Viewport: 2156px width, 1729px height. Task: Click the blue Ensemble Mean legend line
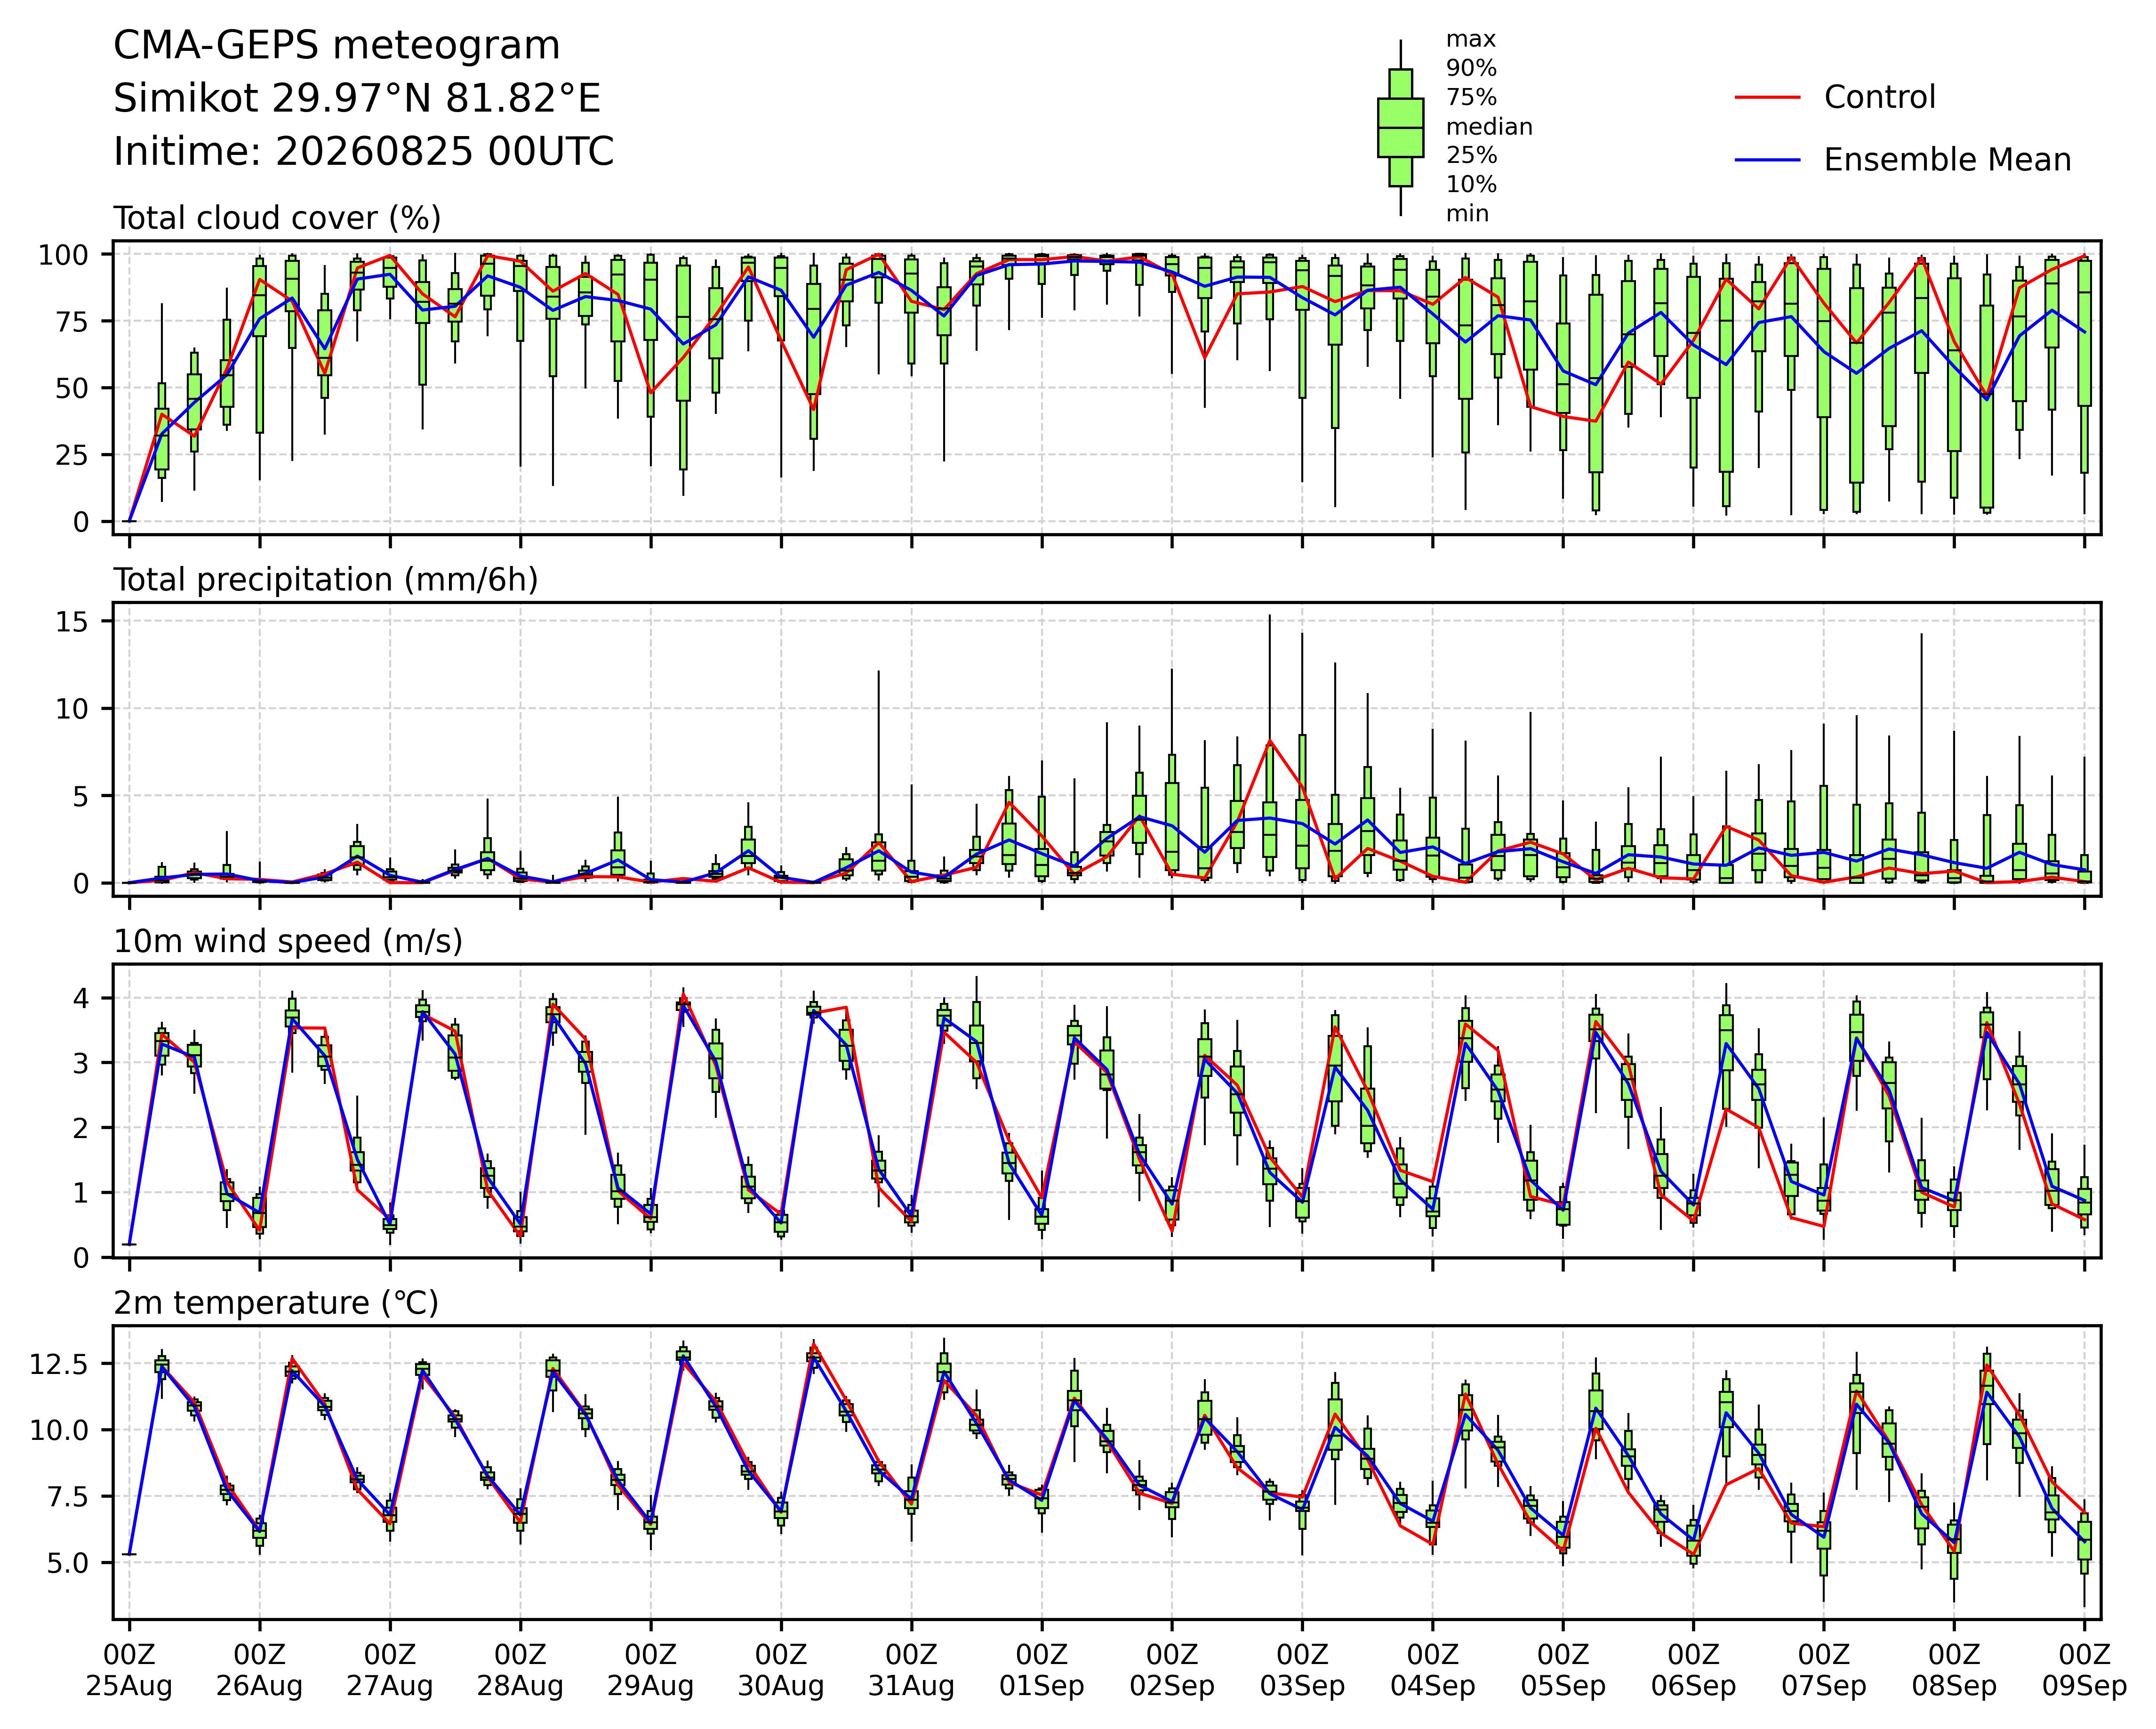(x=1767, y=160)
